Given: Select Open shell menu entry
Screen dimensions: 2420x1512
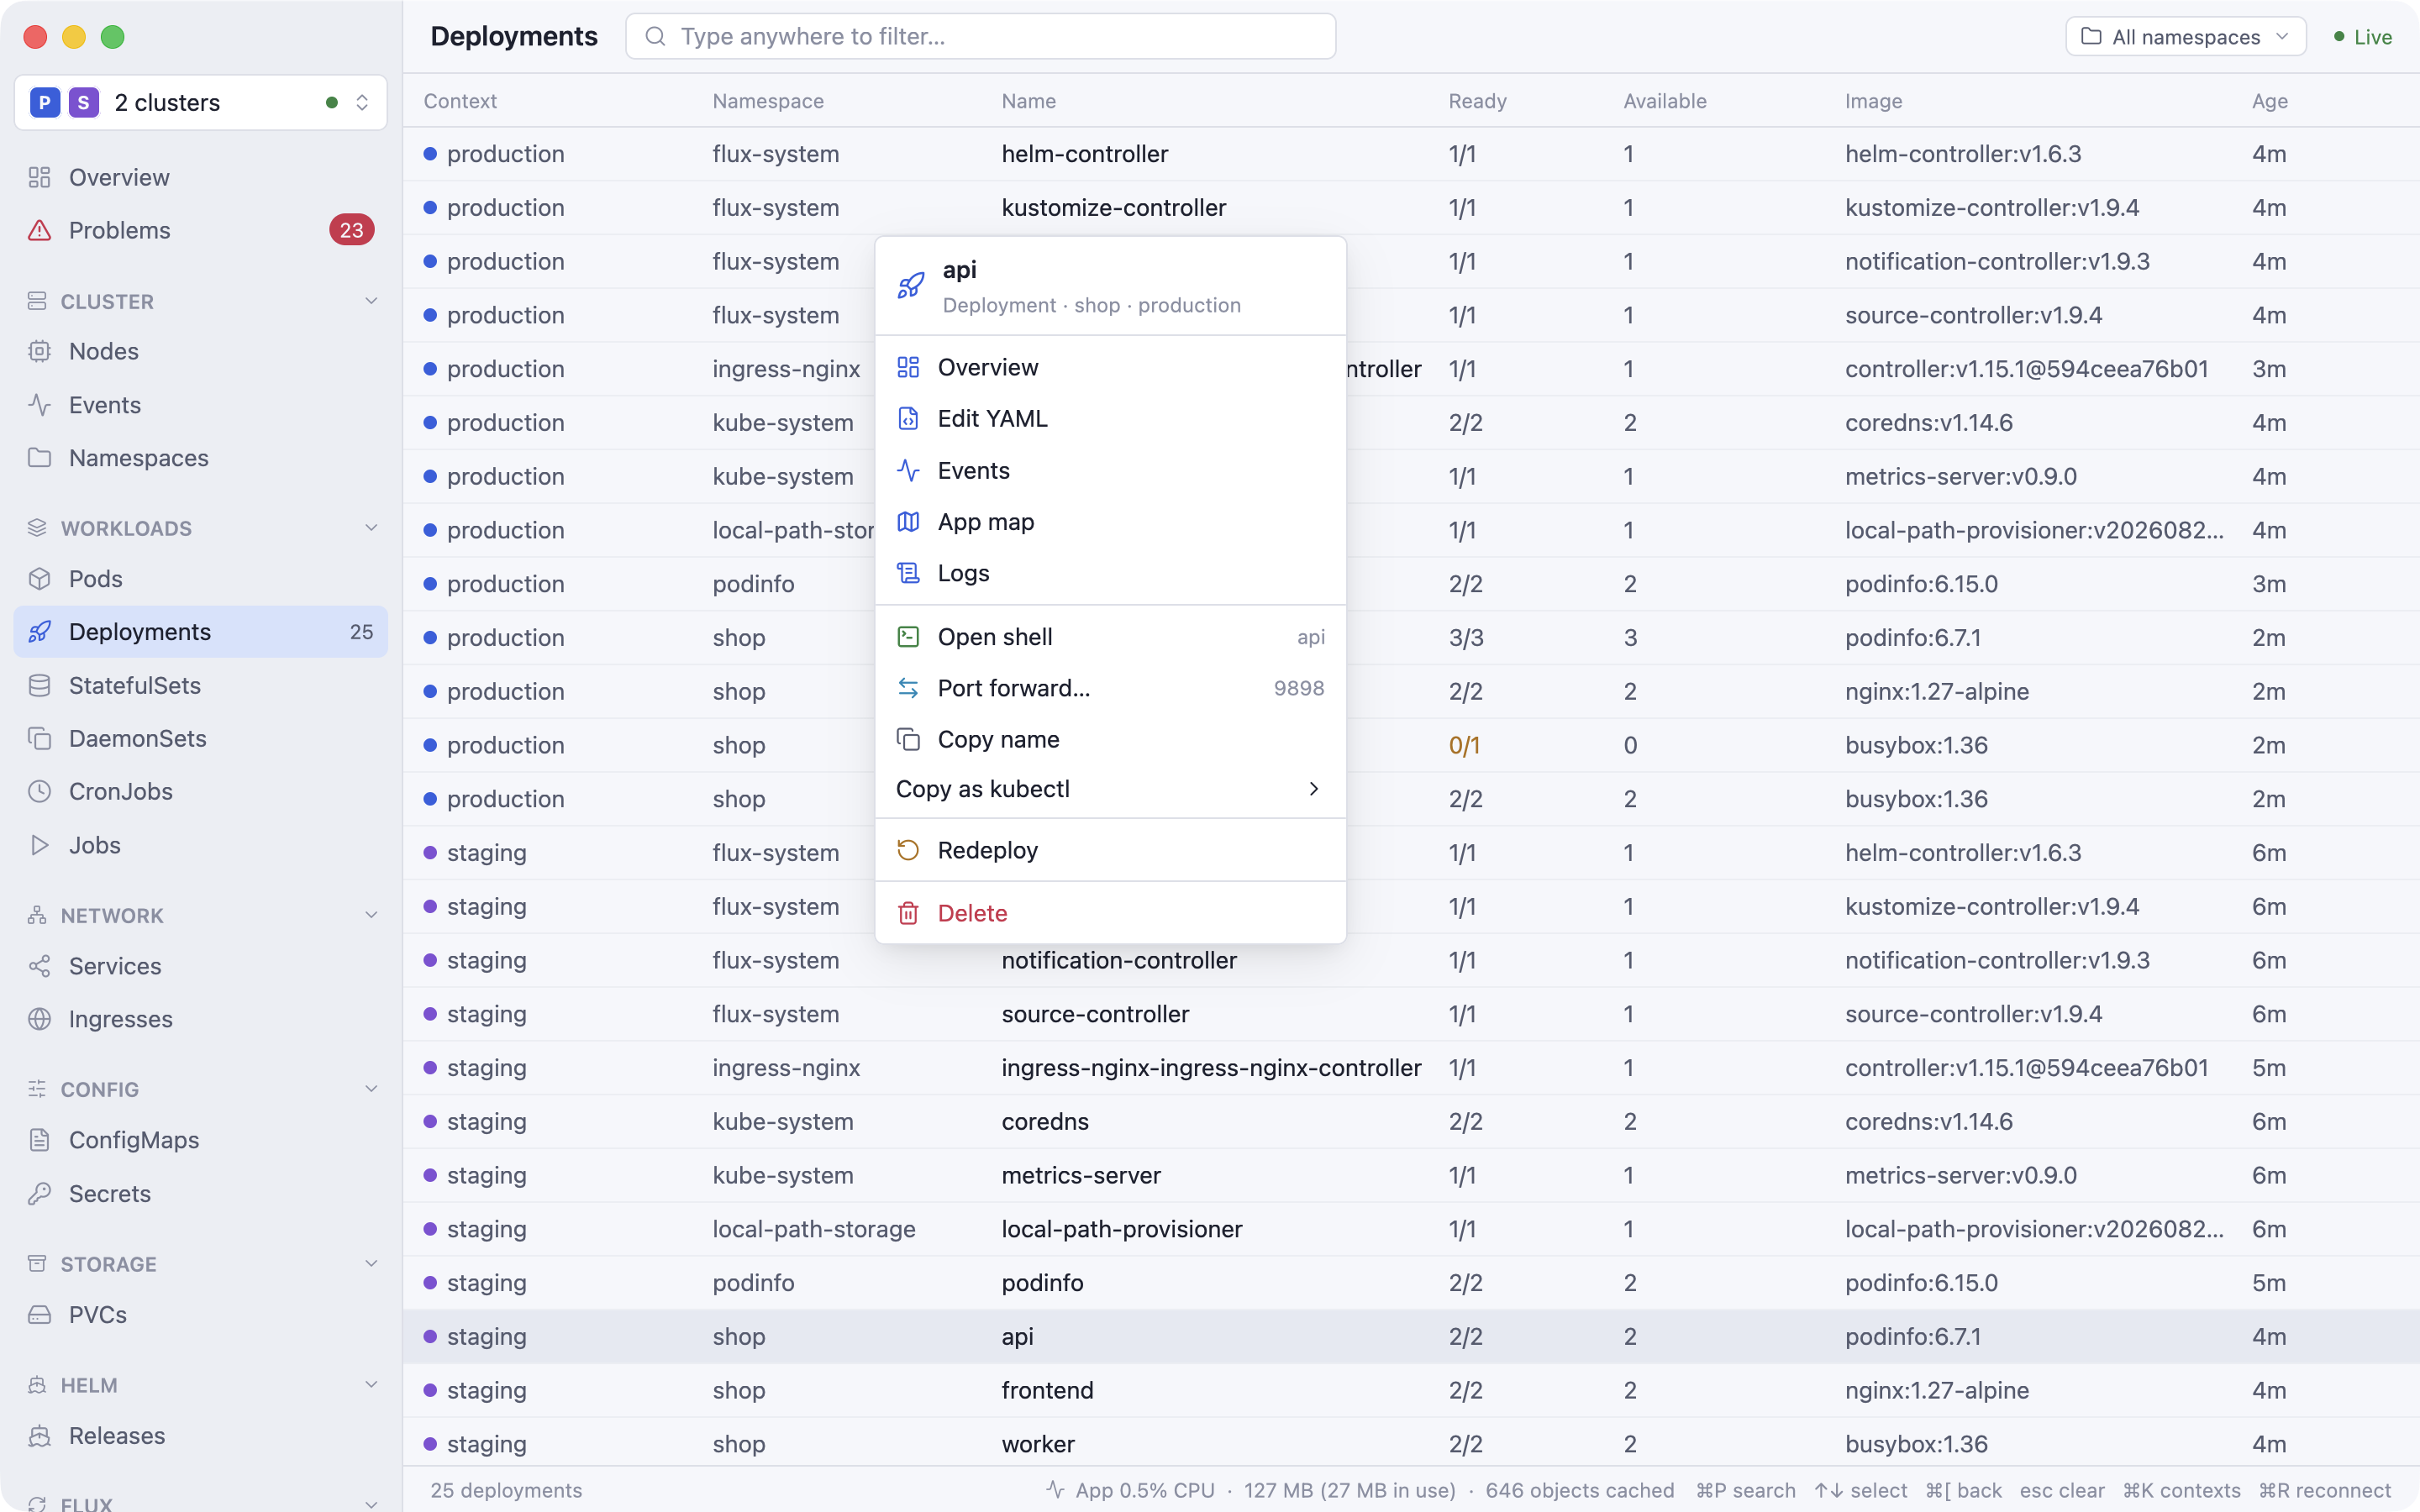Looking at the screenshot, I should click(x=1110, y=637).
